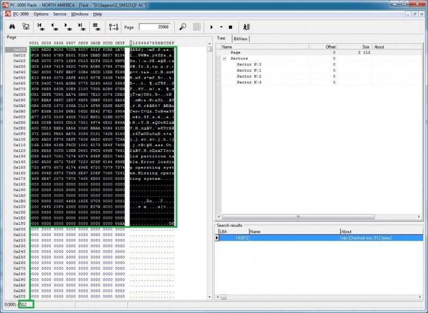Viewport: 428px width, 313px height.
Task: Open the Service menu
Action: [x=59, y=14]
